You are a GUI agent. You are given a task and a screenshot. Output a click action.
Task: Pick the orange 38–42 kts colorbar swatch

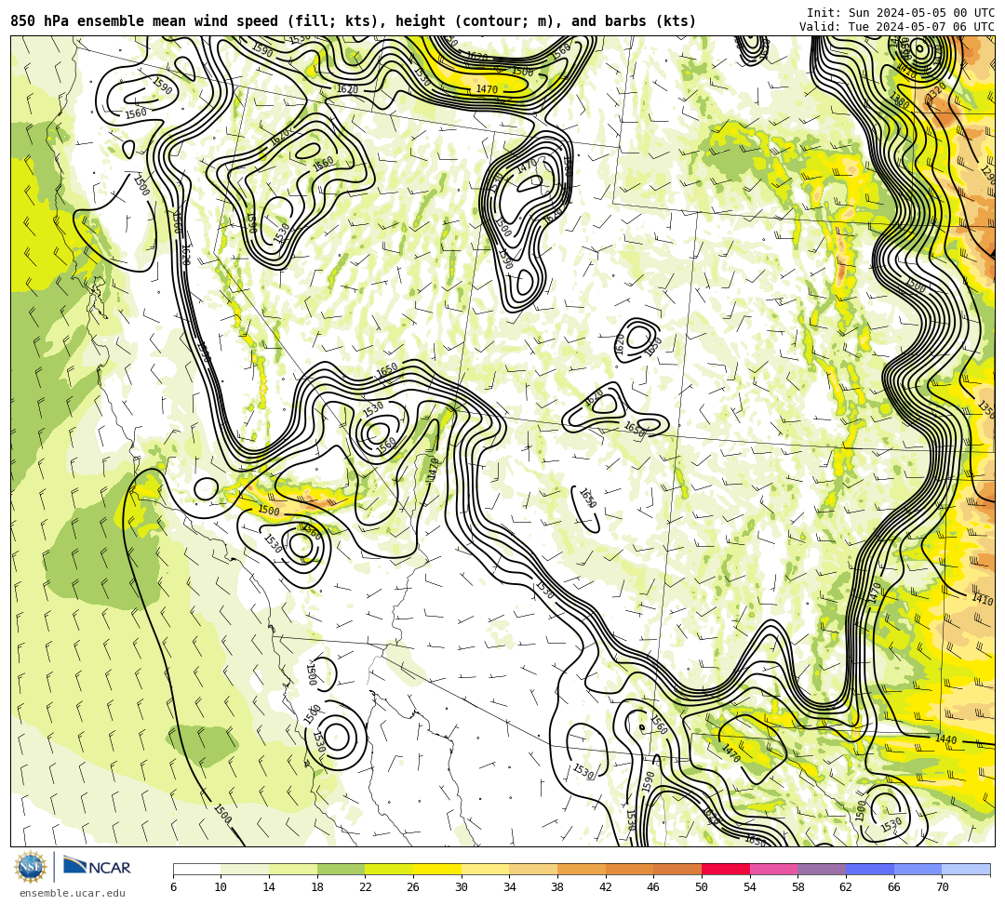tap(582, 869)
